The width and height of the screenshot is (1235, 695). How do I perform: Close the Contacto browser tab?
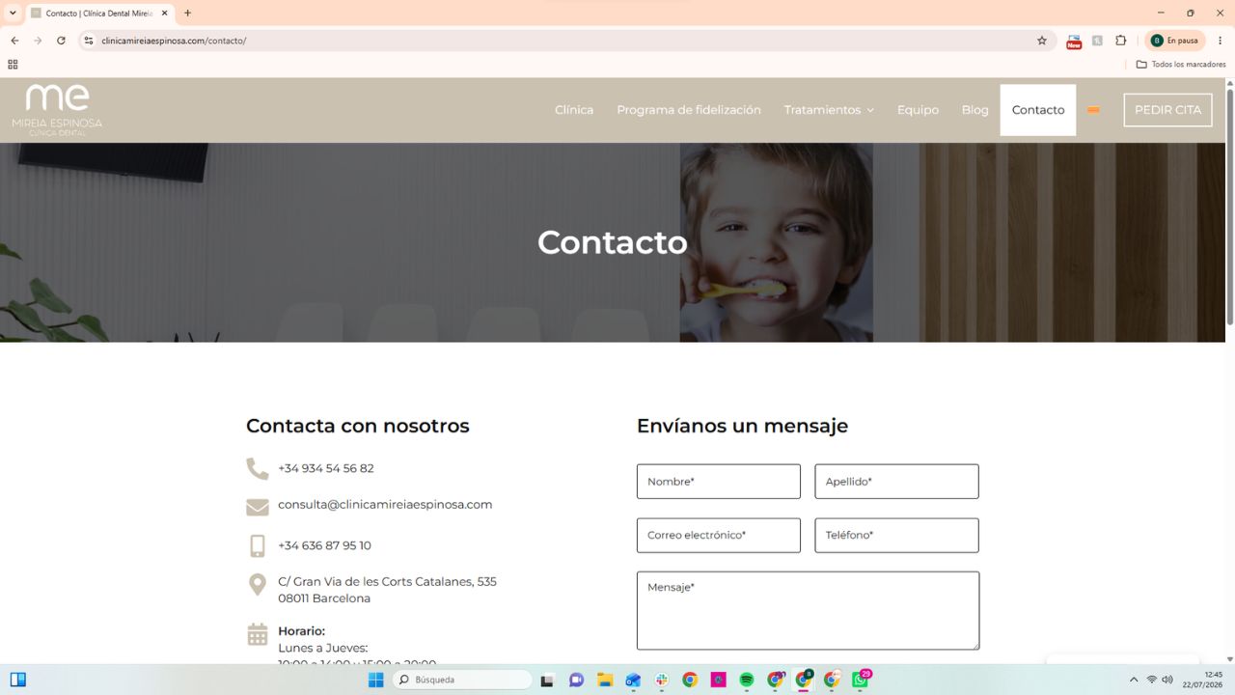[x=164, y=14]
